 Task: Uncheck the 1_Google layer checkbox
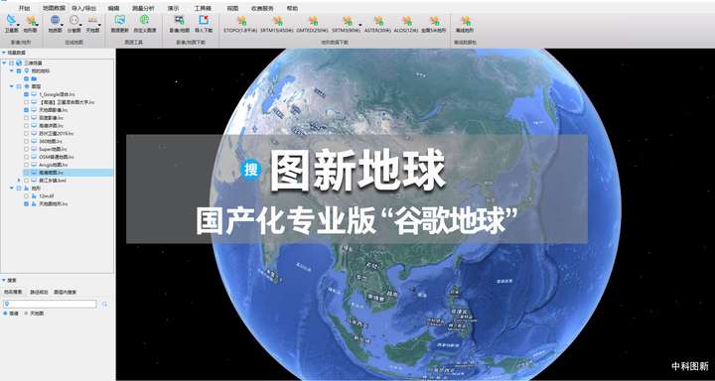(x=27, y=94)
